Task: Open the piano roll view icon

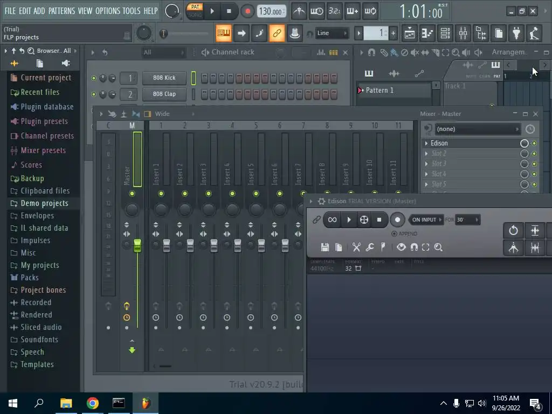Action: [x=427, y=33]
